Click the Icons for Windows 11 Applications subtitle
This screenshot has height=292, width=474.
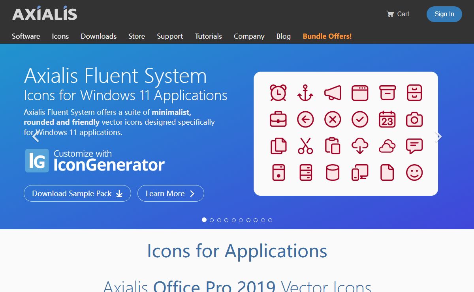[126, 96]
